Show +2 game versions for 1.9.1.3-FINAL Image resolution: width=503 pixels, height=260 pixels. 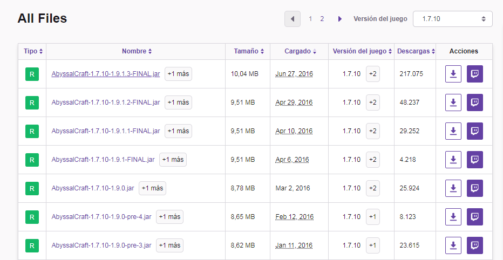point(373,74)
